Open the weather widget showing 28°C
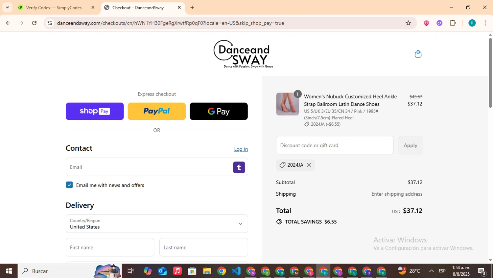Screen dimensions: 493x278 (409, 271)
